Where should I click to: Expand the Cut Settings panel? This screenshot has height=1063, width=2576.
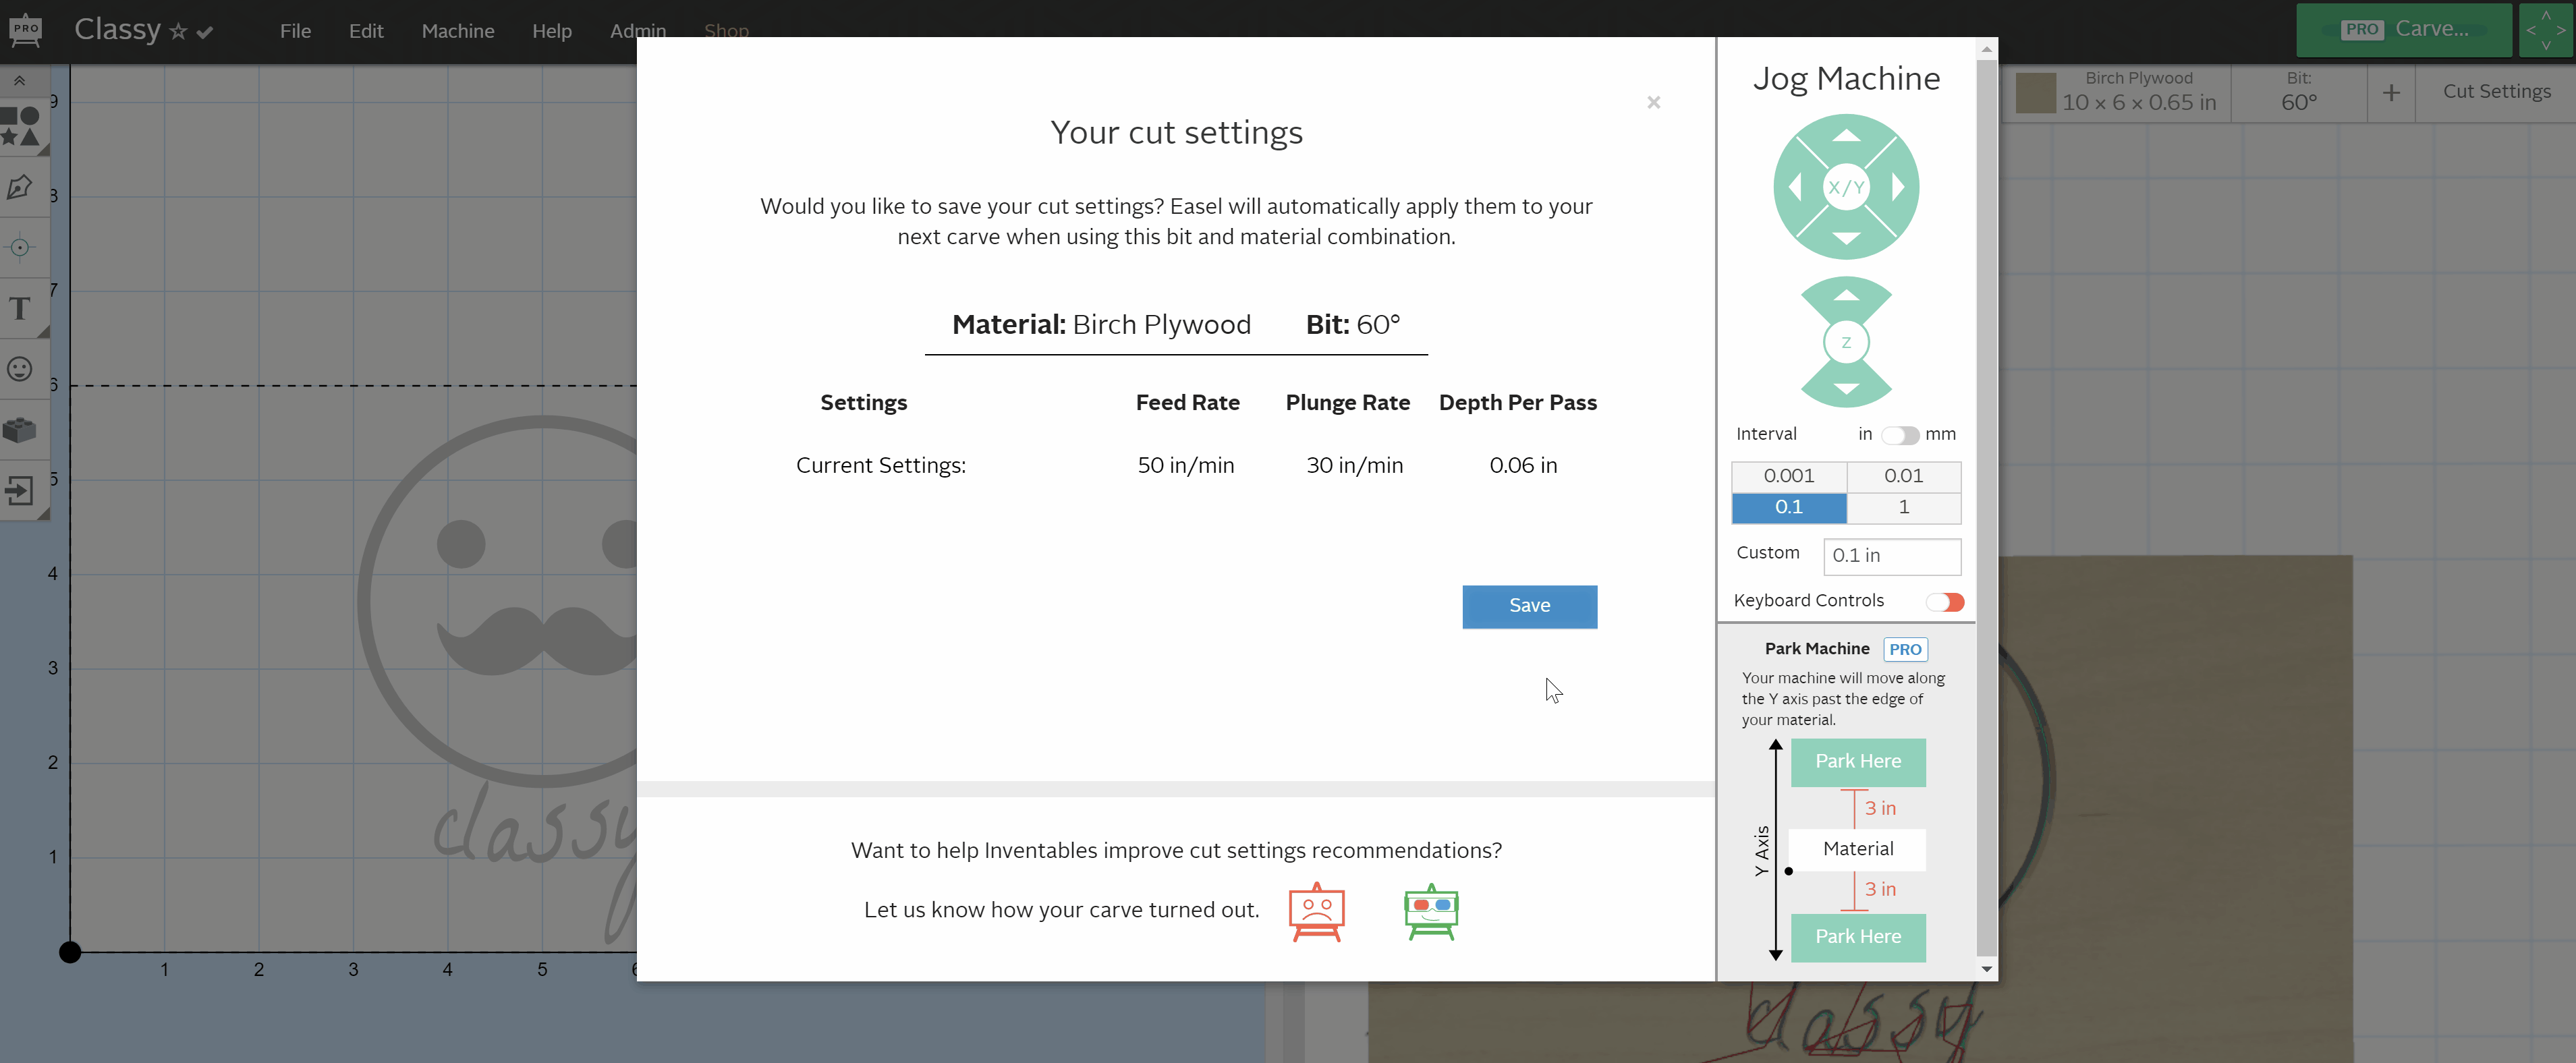2496,92
